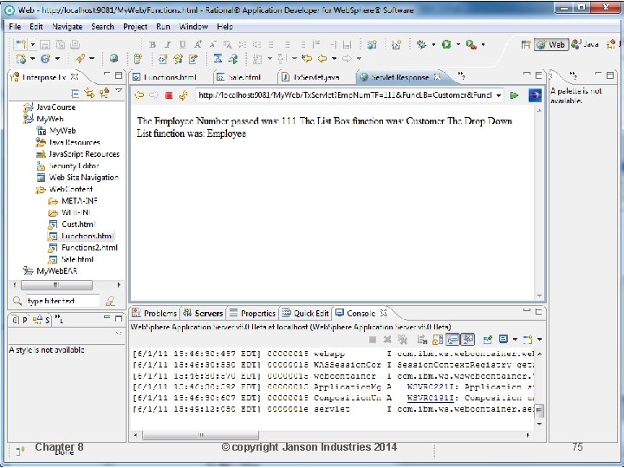Click the Clear Console icon
Screen dimensions: 624x468
point(422,340)
